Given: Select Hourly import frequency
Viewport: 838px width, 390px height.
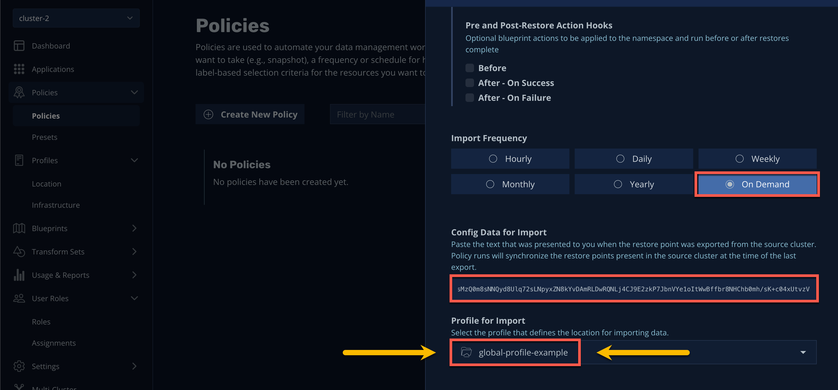Looking at the screenshot, I should point(510,159).
